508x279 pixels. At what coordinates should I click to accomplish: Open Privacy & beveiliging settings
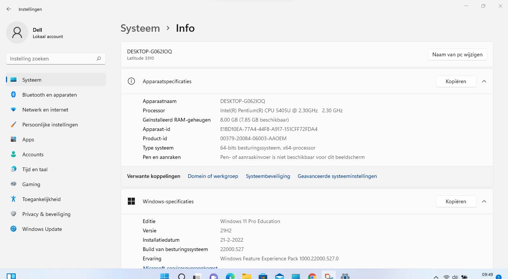coord(56,214)
